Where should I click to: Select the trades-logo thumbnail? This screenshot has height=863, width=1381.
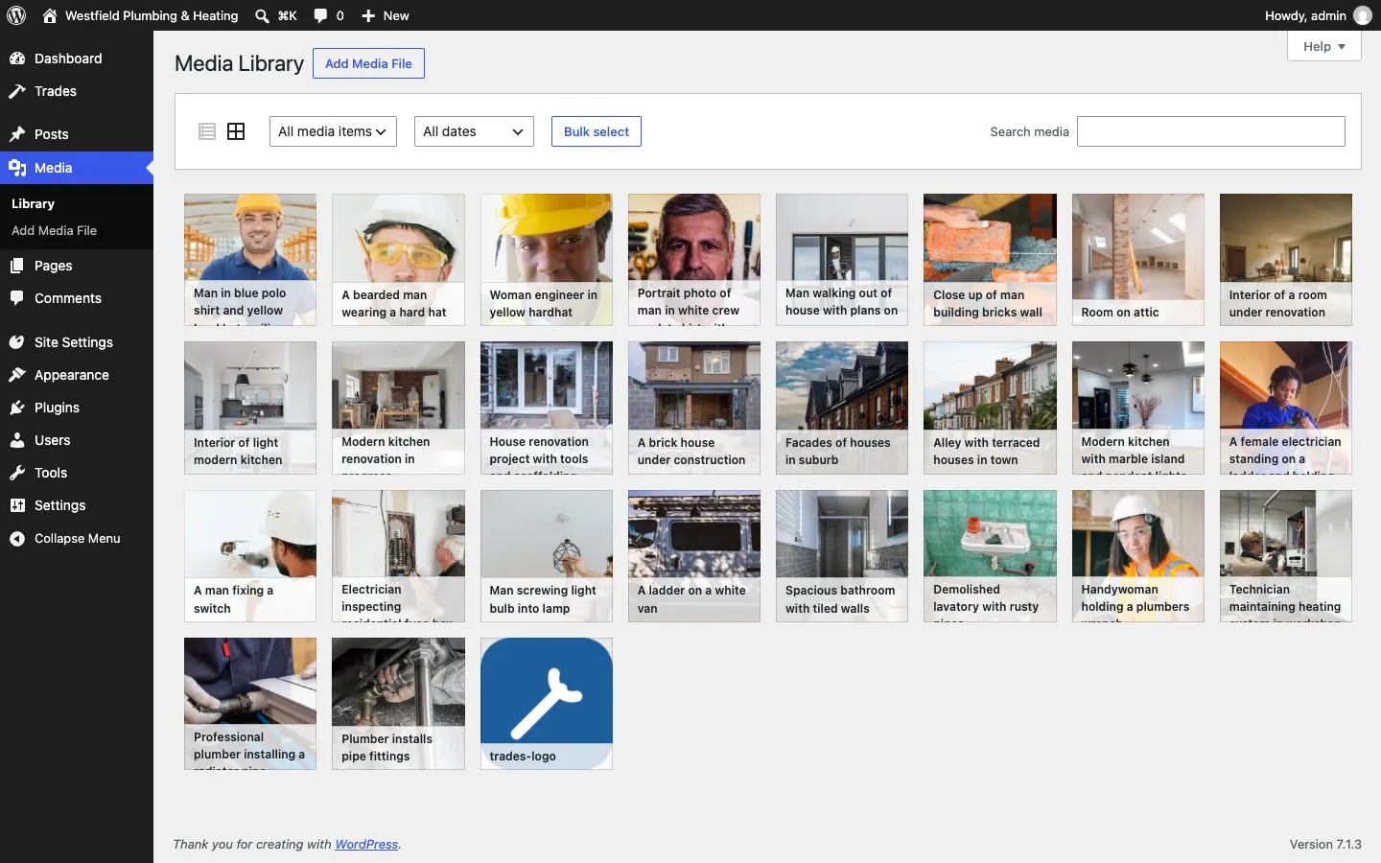click(x=547, y=704)
